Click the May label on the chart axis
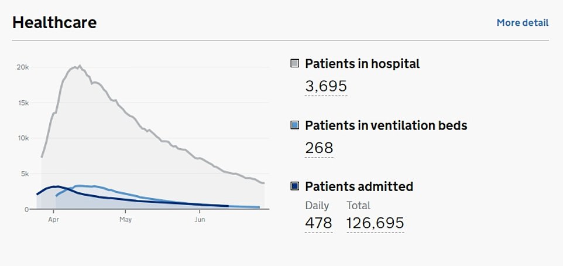Screen dimensions: 563x266 click(126, 220)
